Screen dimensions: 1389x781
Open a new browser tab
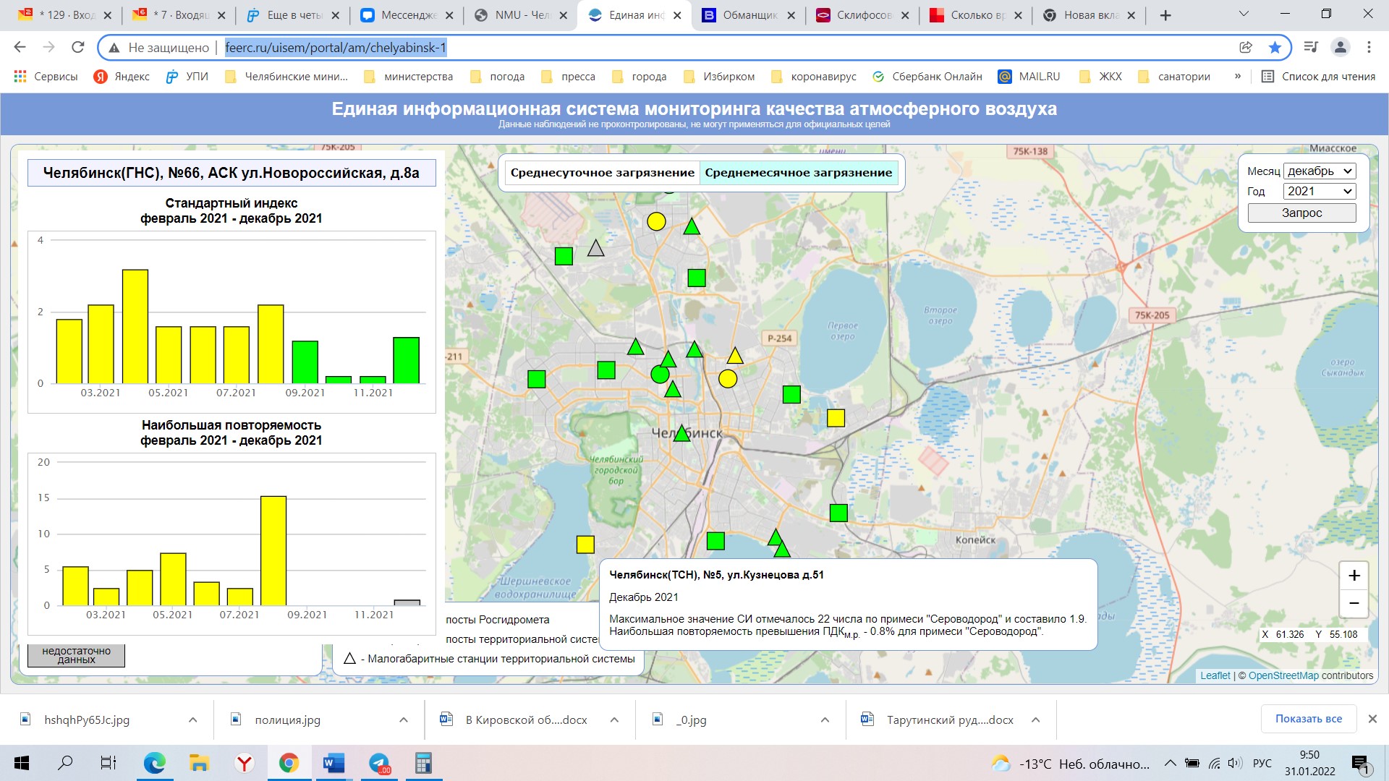1165,15
